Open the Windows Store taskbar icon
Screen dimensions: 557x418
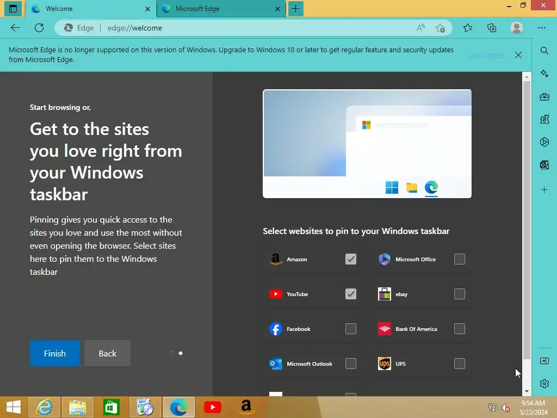point(111,407)
